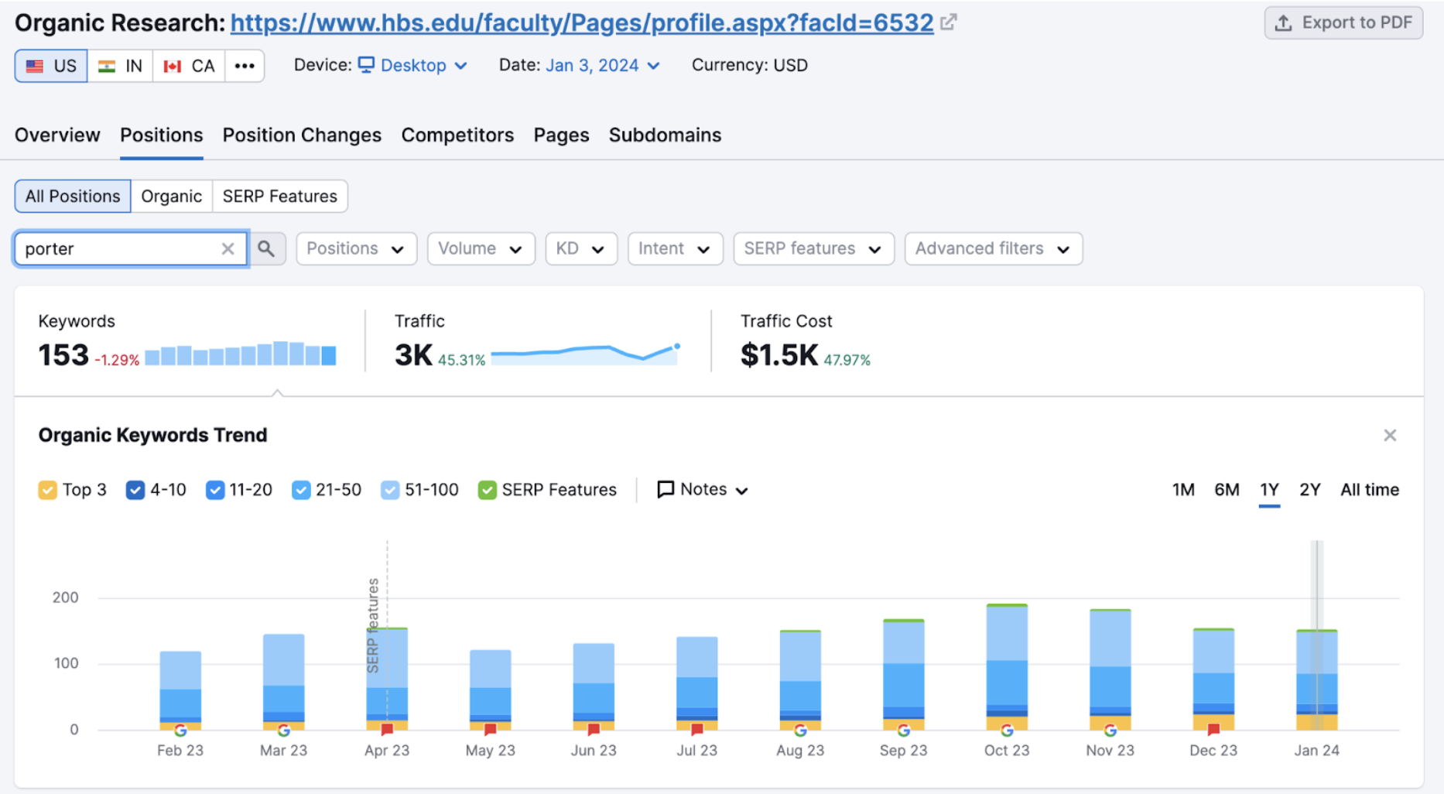The height and width of the screenshot is (794, 1444).
Task: Click the X icon to clear the porter search
Action: point(228,248)
